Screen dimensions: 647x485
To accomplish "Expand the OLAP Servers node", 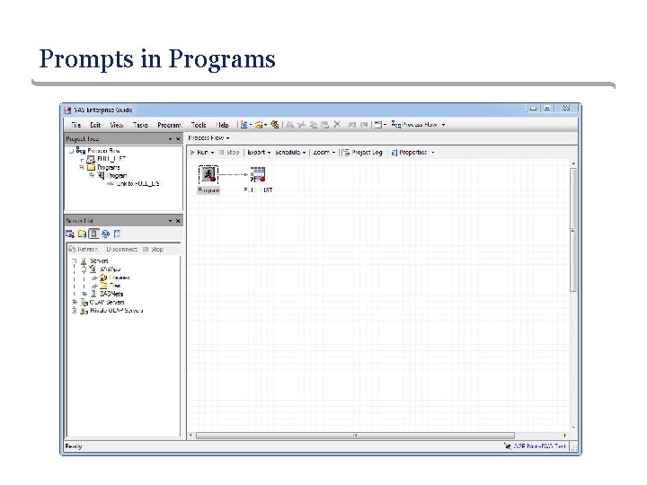I will click(75, 303).
